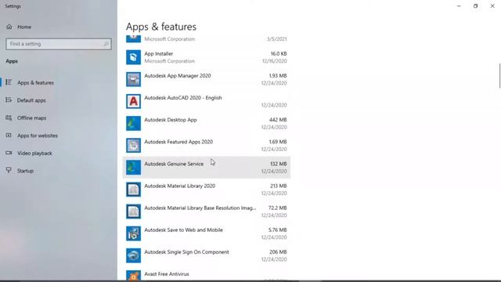Image resolution: width=501 pixels, height=282 pixels.
Task: Minimize the Settings window
Action: click(x=459, y=5)
